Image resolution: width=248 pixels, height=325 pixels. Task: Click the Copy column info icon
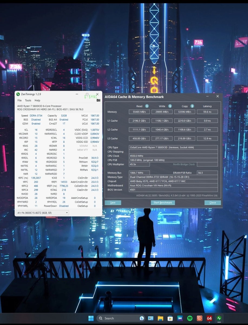coord(192,106)
